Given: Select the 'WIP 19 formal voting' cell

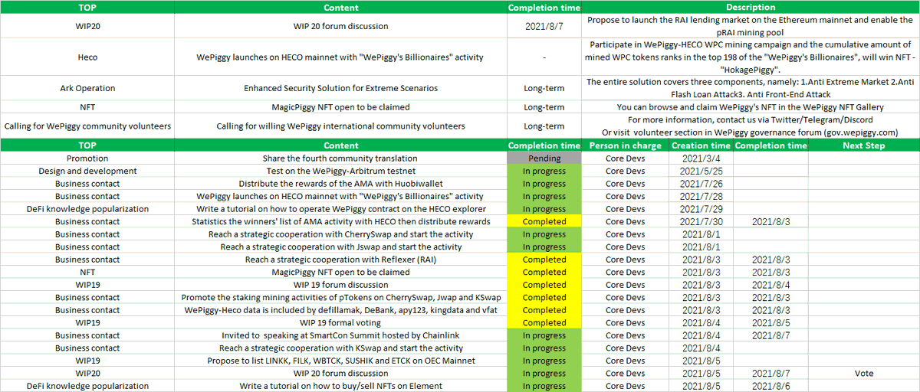Looking at the screenshot, I should click(x=341, y=322).
